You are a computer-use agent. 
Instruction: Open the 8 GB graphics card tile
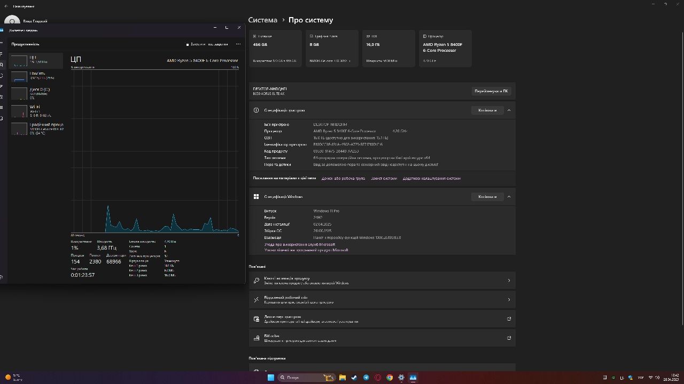point(332,49)
